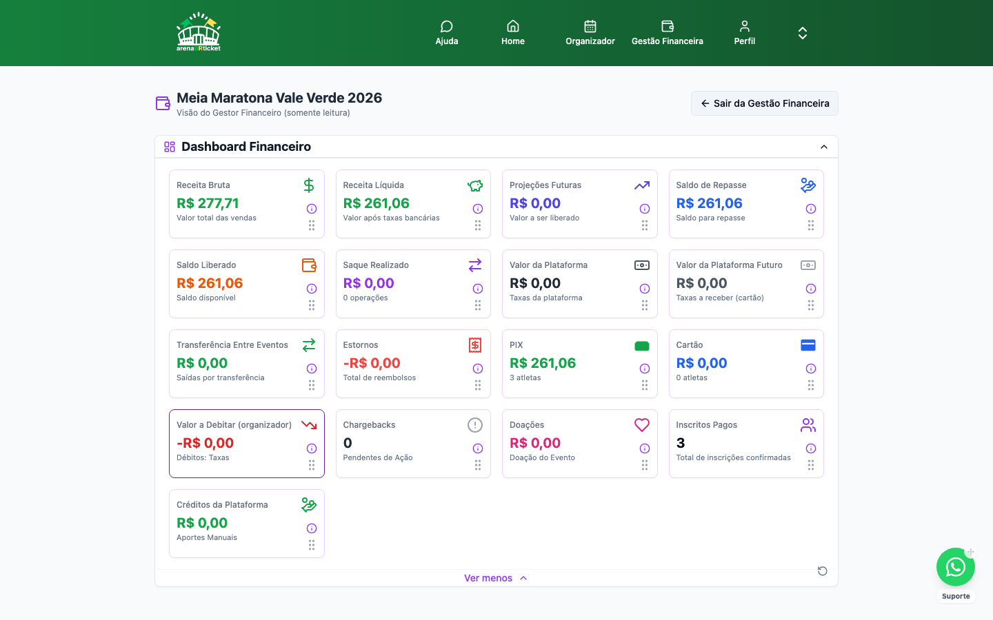Click the alert circle icon on Chargebacks
The height and width of the screenshot is (620, 993).
475,425
